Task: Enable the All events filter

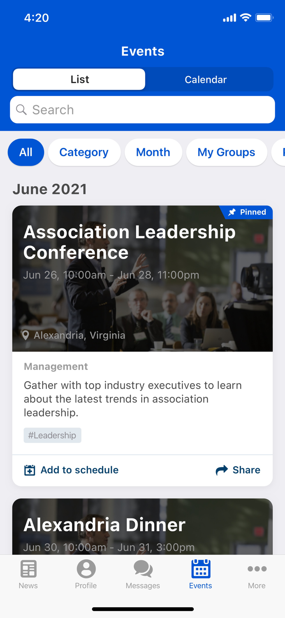Action: click(25, 152)
